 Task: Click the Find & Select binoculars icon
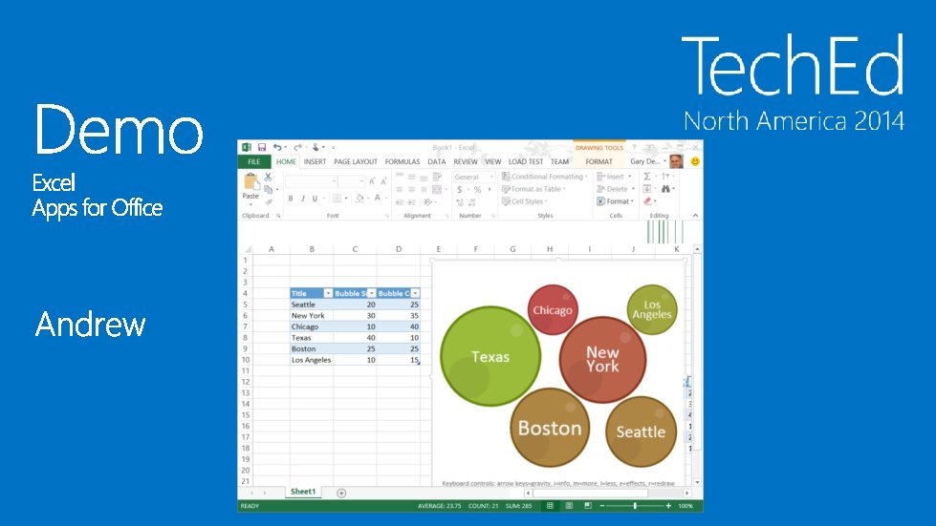pos(665,189)
